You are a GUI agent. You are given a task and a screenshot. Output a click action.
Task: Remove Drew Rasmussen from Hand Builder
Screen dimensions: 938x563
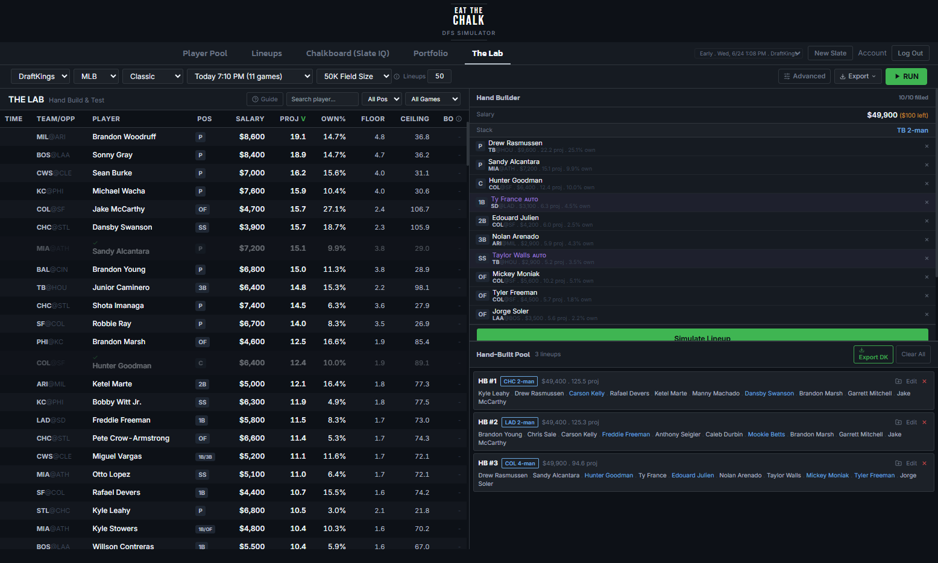click(x=927, y=146)
